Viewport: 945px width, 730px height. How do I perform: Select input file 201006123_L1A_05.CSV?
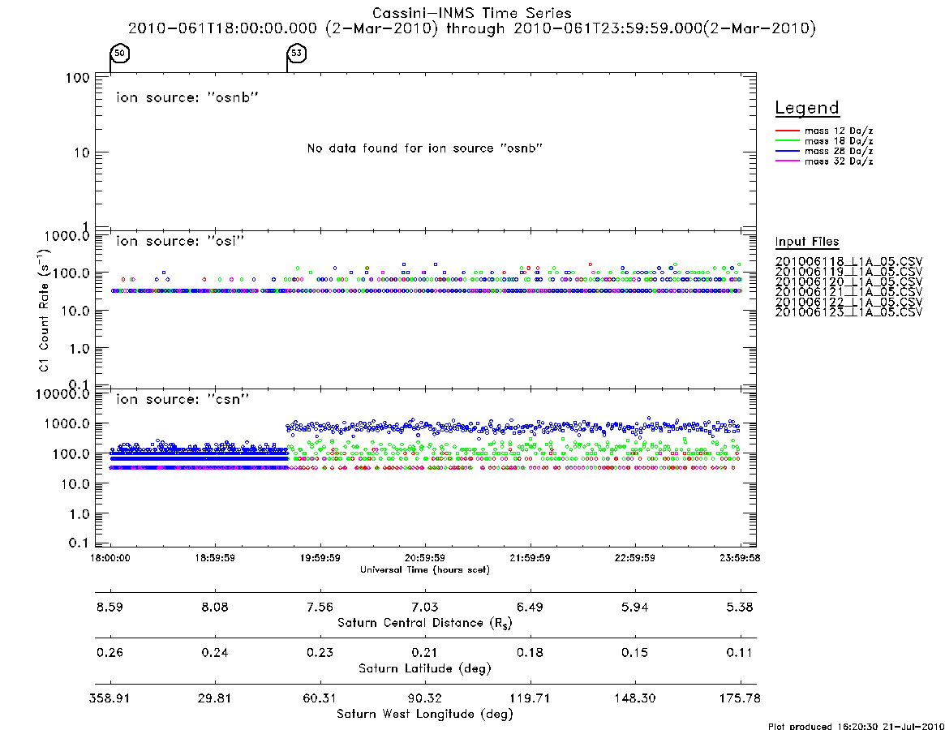[848, 312]
